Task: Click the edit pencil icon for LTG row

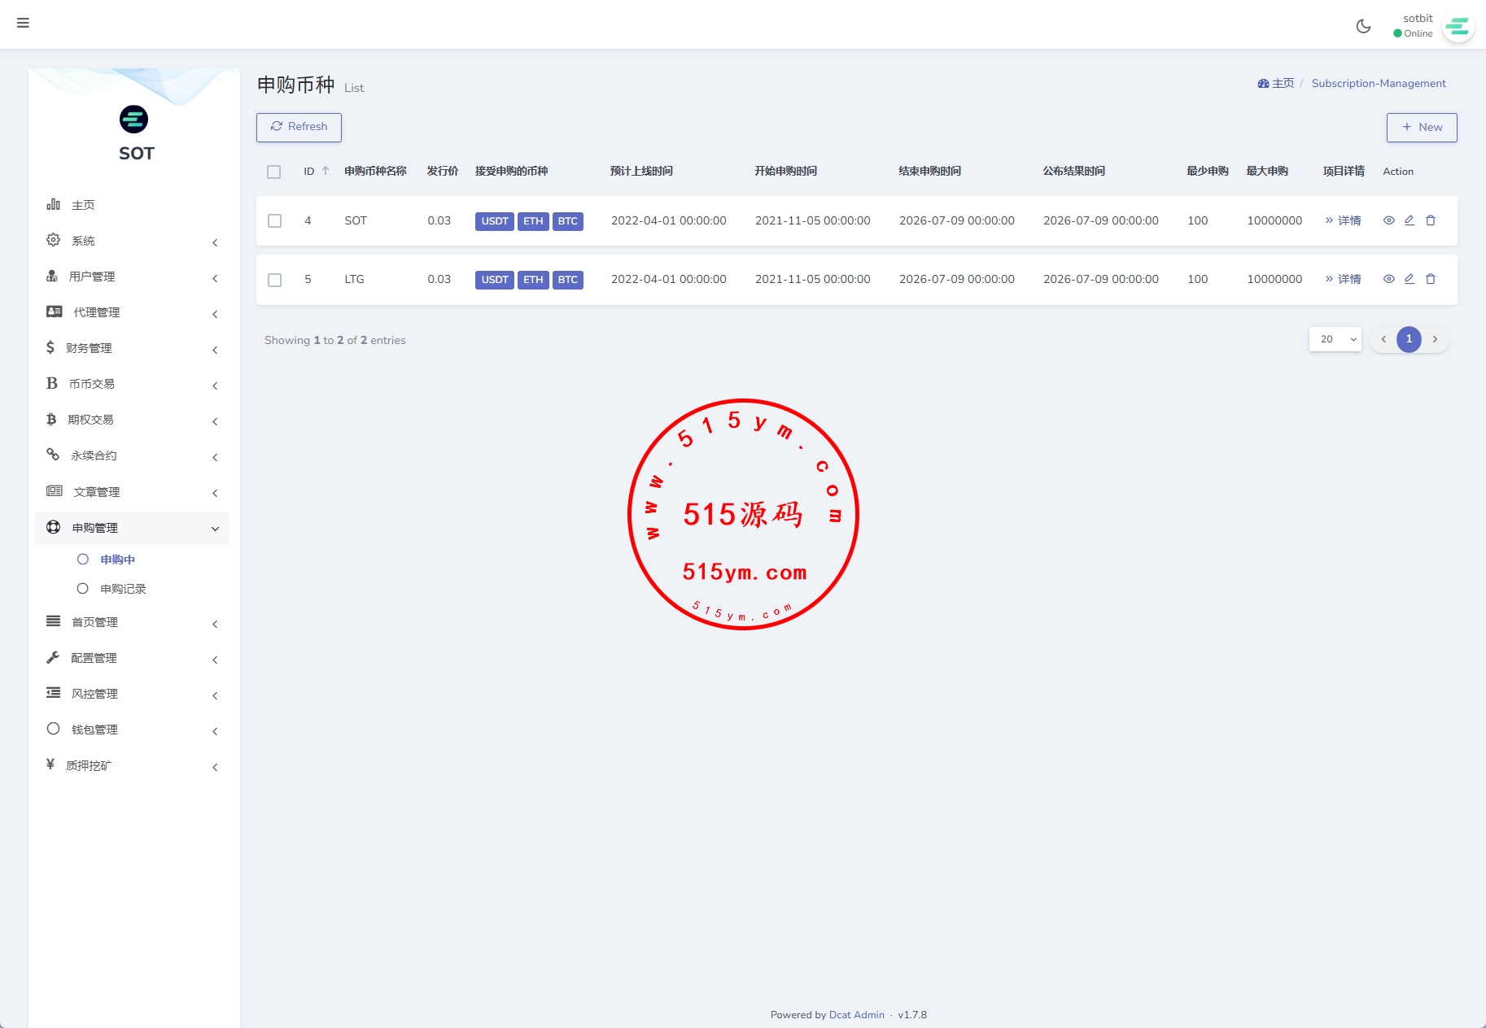Action: point(1410,279)
